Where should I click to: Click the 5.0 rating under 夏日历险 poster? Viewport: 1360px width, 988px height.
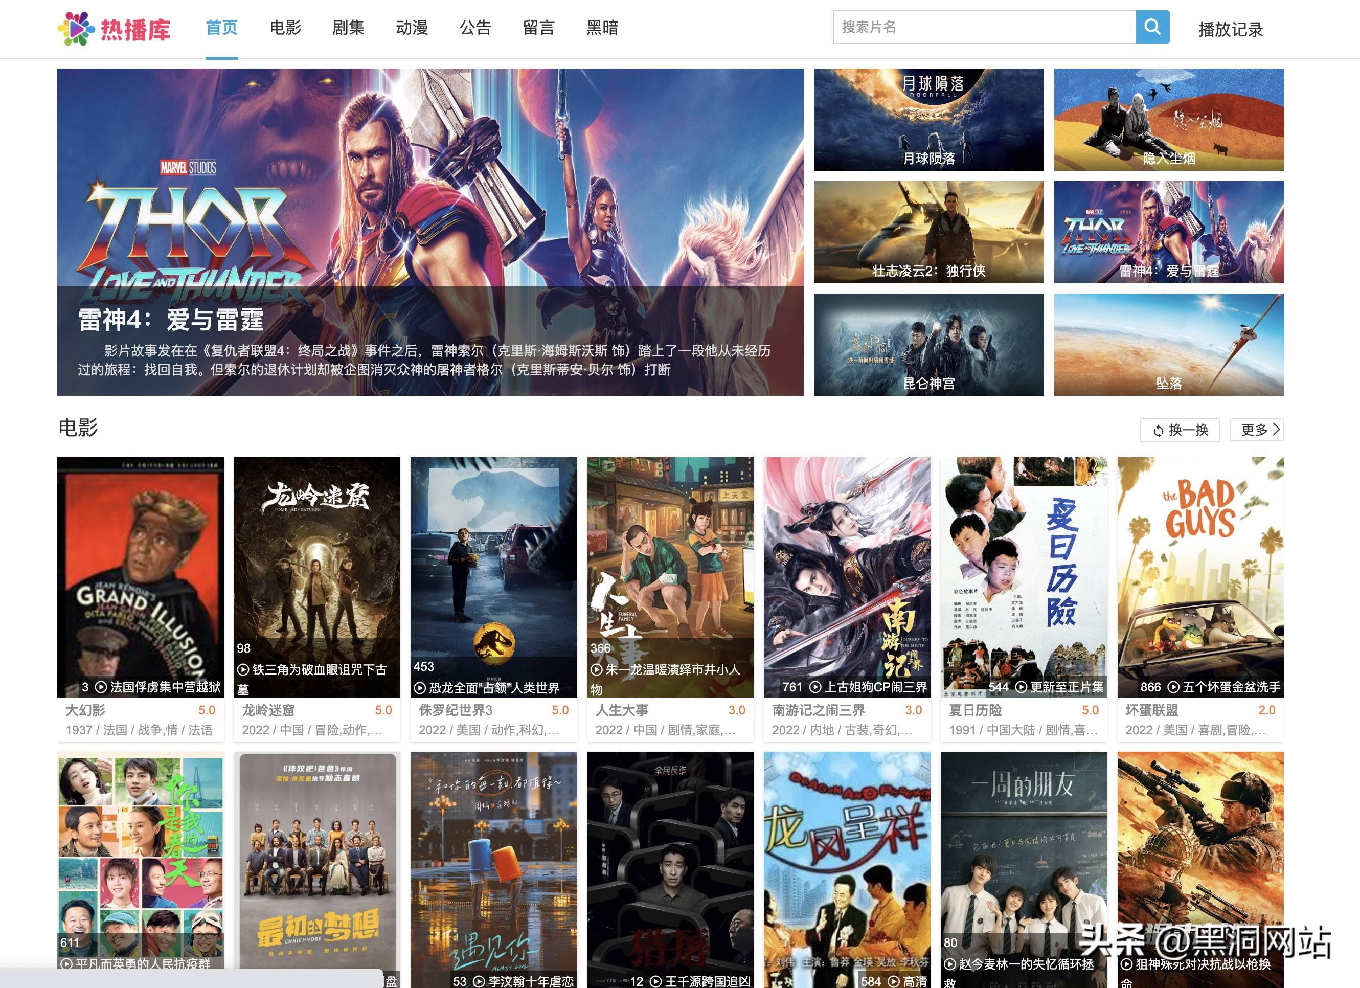tap(1090, 710)
